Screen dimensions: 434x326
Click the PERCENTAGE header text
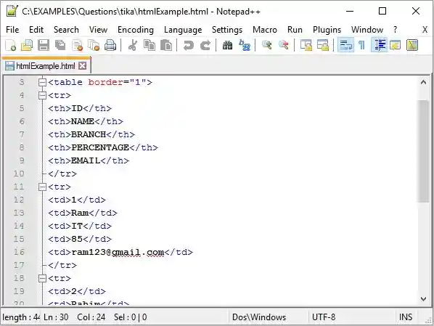(100, 147)
